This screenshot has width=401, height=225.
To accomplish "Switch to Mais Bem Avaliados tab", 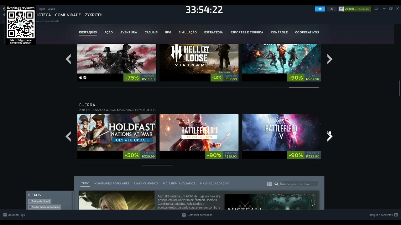I will (x=179, y=183).
